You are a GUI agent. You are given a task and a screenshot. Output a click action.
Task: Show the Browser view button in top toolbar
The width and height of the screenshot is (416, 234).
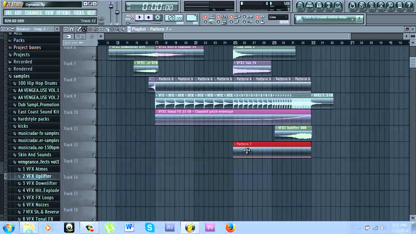[x=328, y=6]
